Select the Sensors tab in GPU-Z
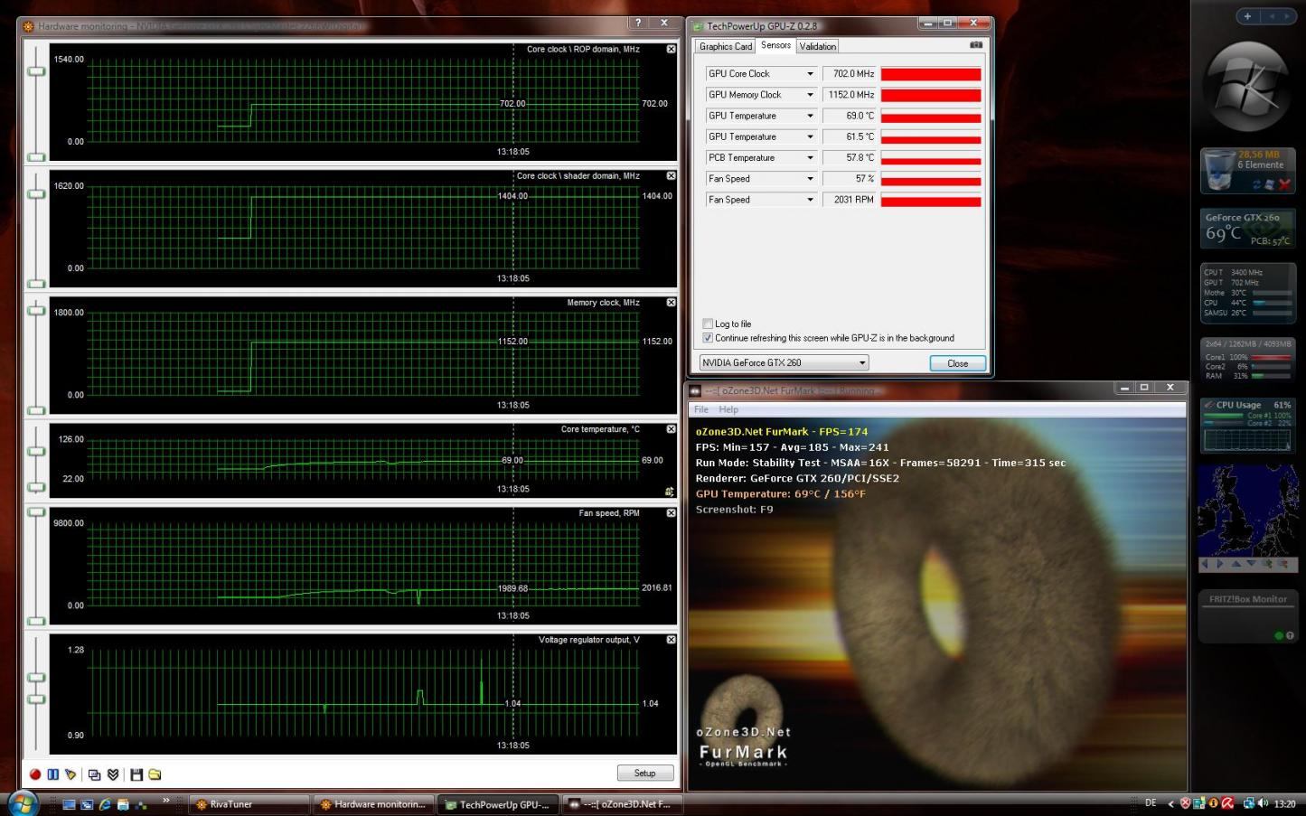Viewport: 1306px width, 816px height. click(775, 45)
